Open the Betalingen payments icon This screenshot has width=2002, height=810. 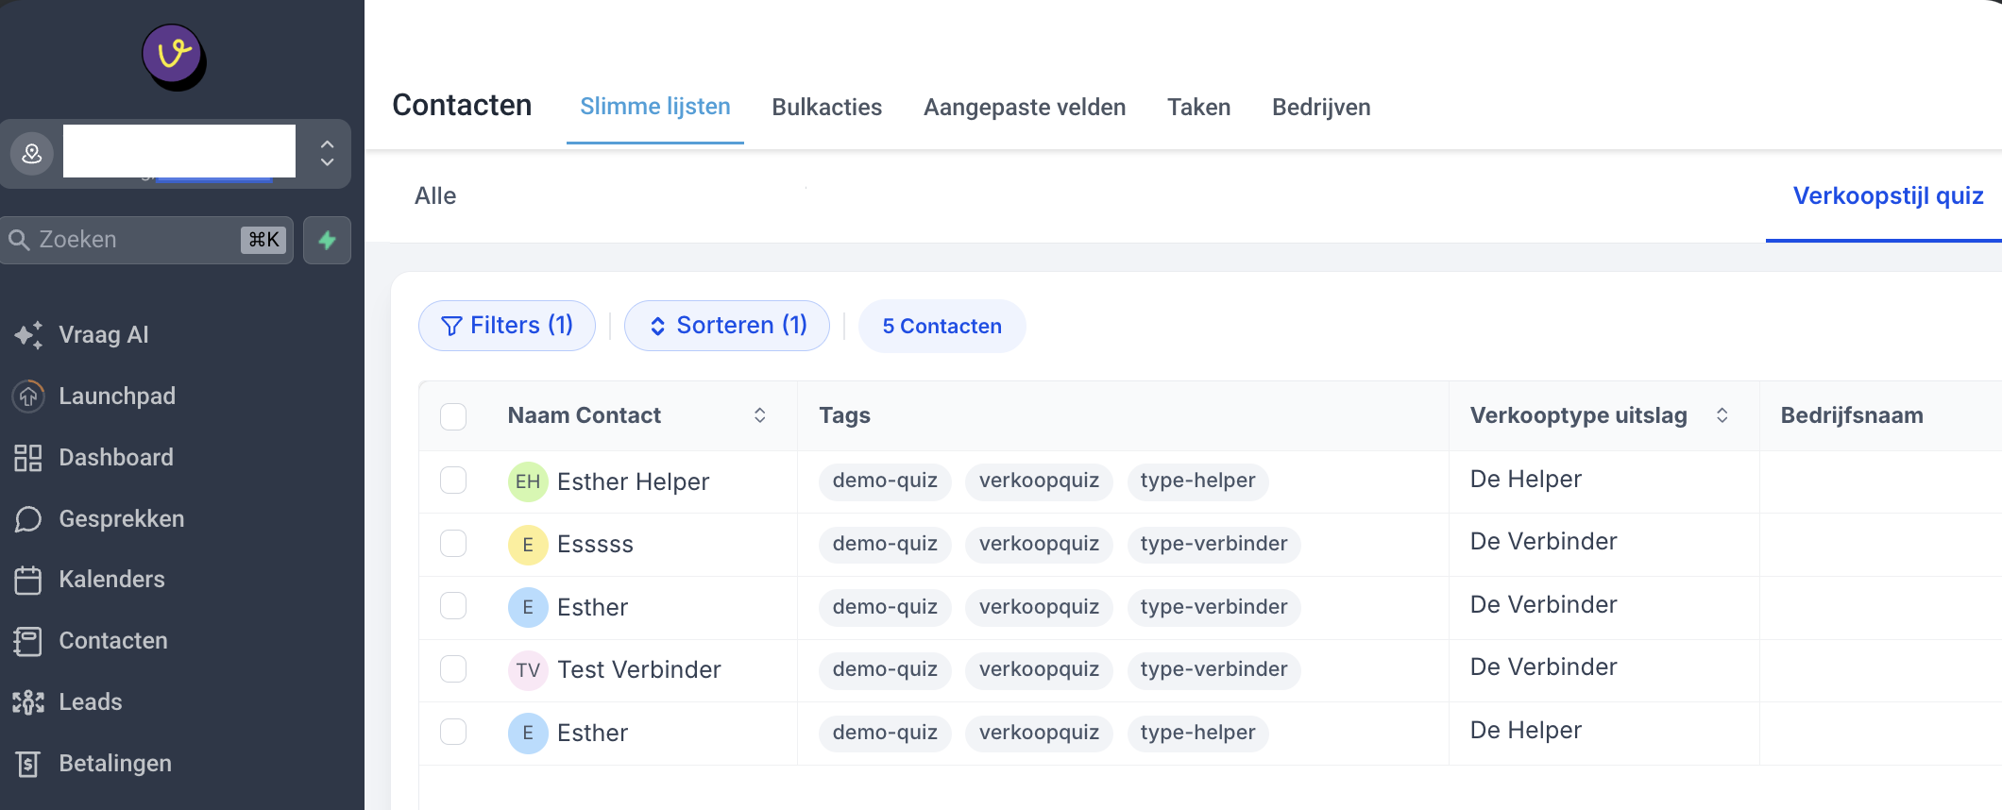[28, 764]
